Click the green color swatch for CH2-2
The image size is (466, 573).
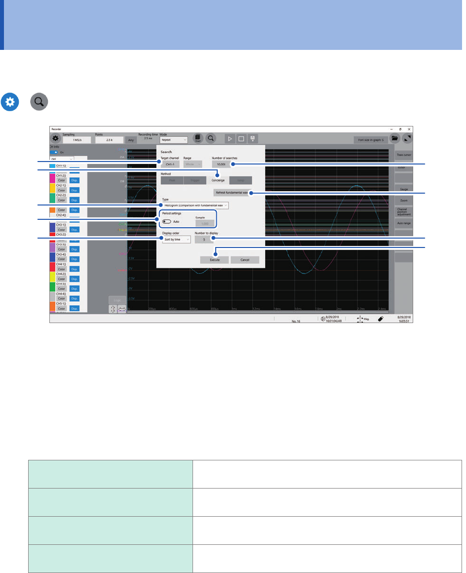pyautogui.click(x=52, y=198)
